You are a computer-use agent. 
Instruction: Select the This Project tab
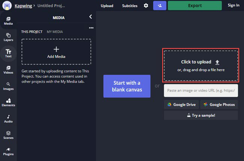32,32
